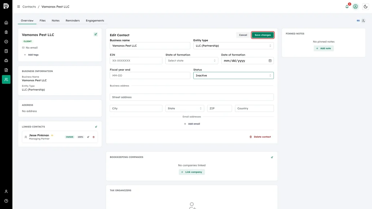Click the EIN input field
372x209 pixels.
(x=136, y=61)
